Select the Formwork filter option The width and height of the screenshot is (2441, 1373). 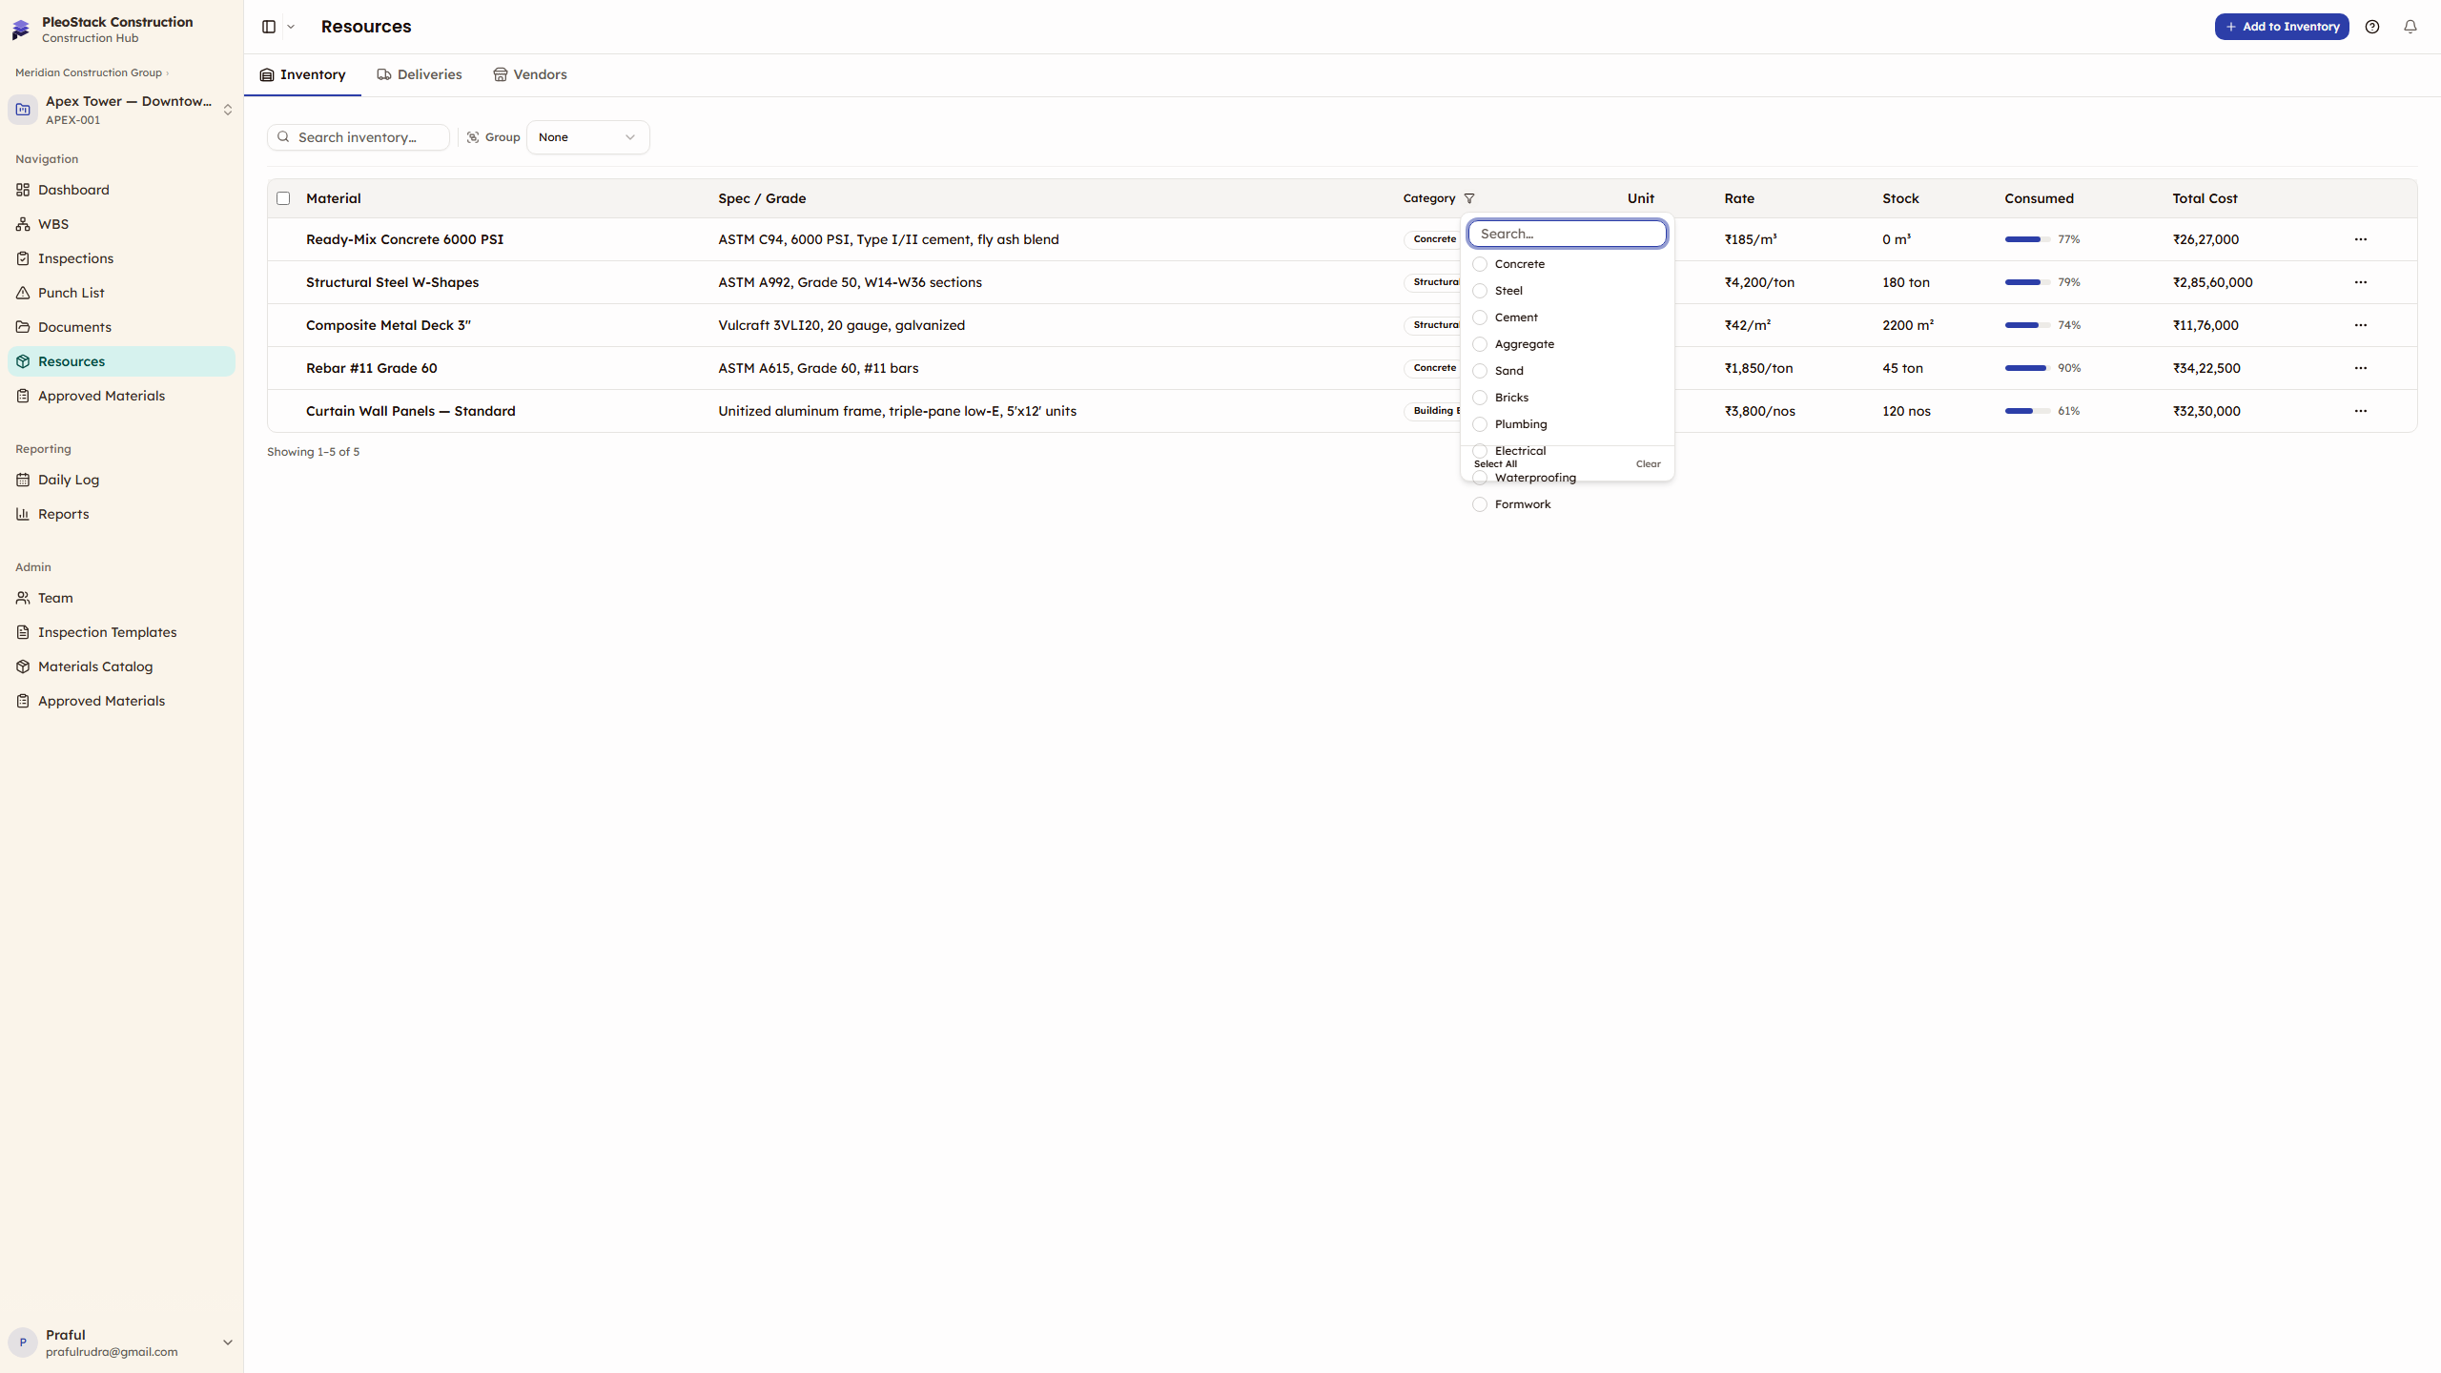pyautogui.click(x=1568, y=504)
